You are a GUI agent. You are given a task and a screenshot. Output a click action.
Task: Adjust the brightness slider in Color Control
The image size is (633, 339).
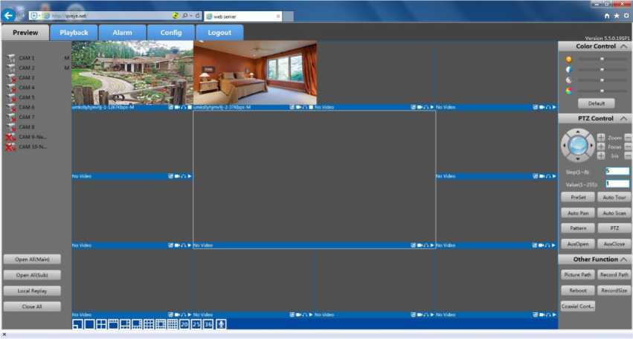[x=601, y=59]
